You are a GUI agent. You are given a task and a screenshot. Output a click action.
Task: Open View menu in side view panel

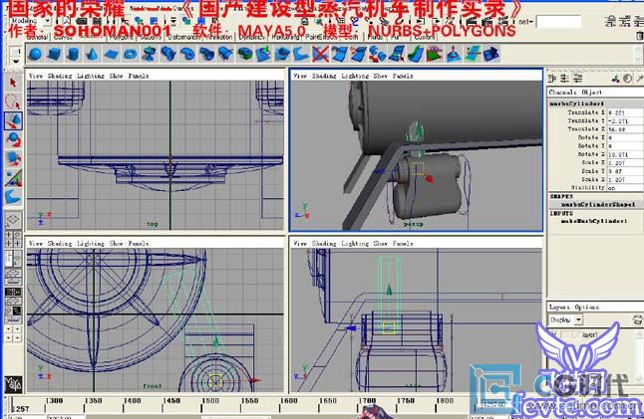pyautogui.click(x=300, y=244)
